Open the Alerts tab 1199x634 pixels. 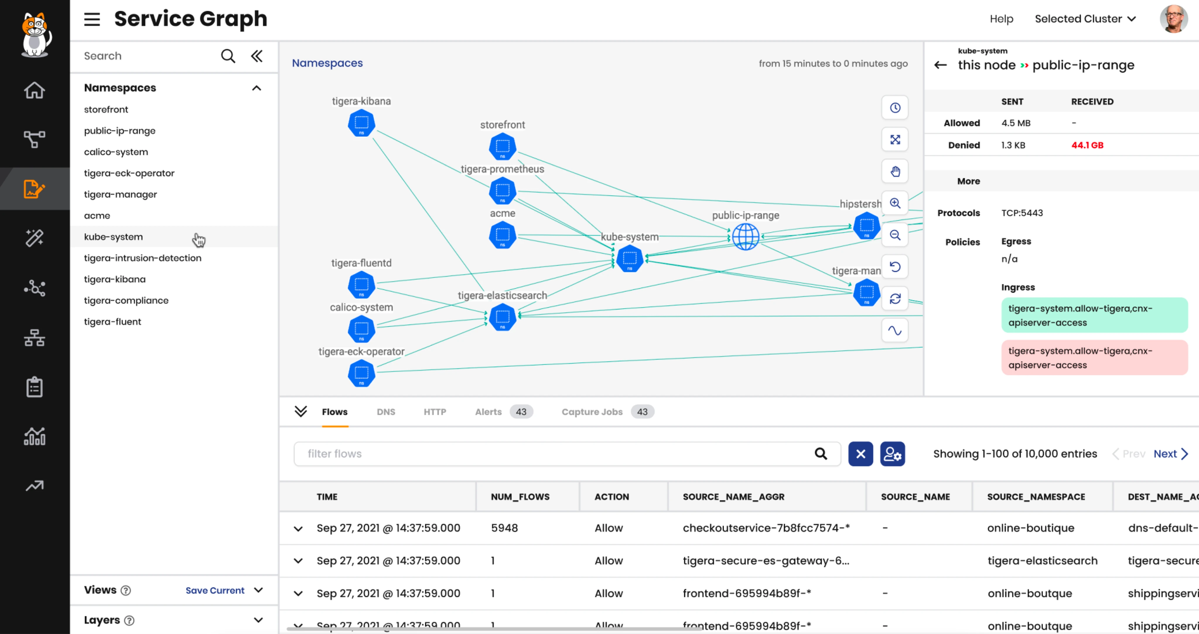[x=488, y=412]
